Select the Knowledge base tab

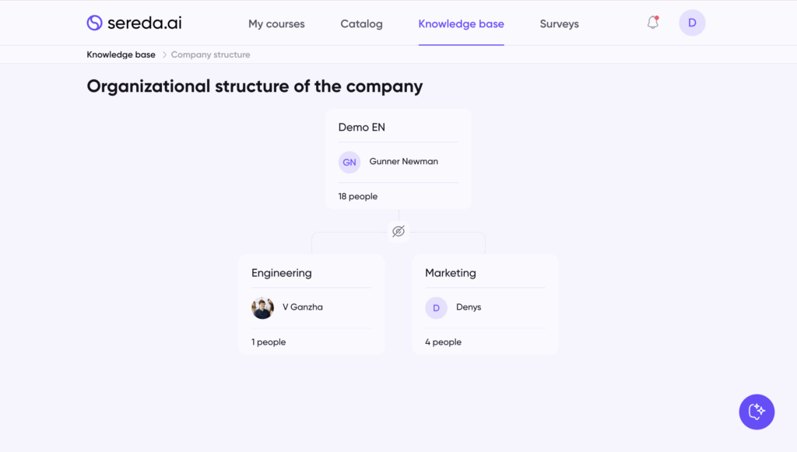click(461, 24)
